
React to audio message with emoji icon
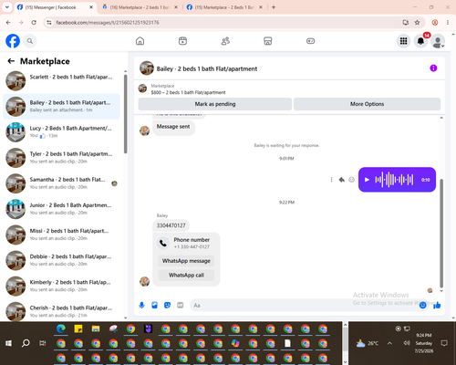(x=351, y=180)
